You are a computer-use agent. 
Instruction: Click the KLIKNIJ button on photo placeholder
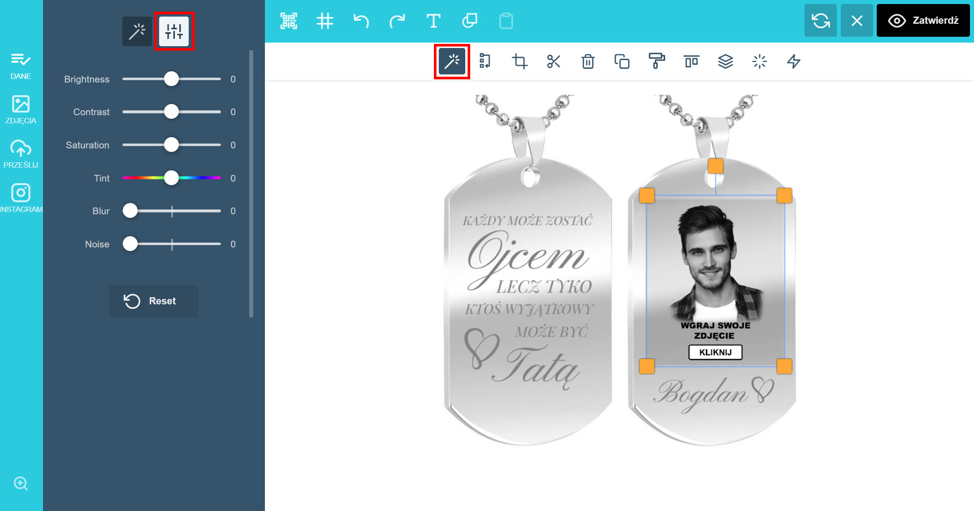coord(715,352)
